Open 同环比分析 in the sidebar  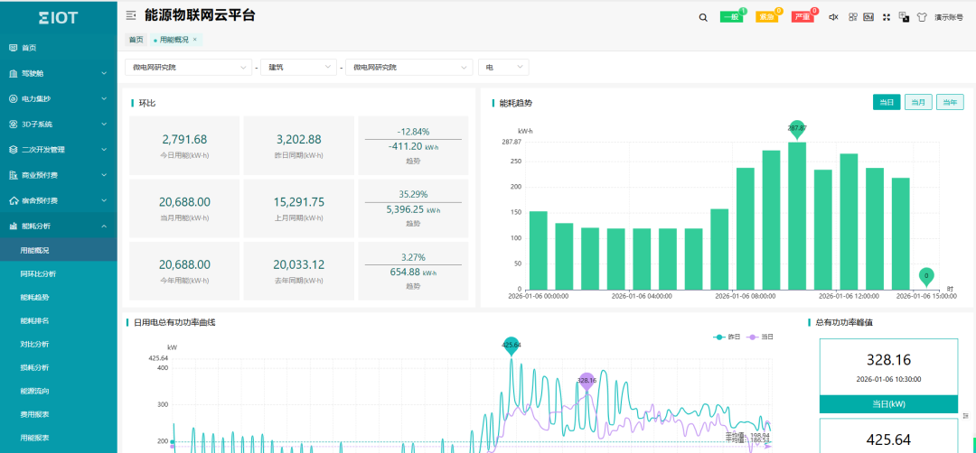38,273
